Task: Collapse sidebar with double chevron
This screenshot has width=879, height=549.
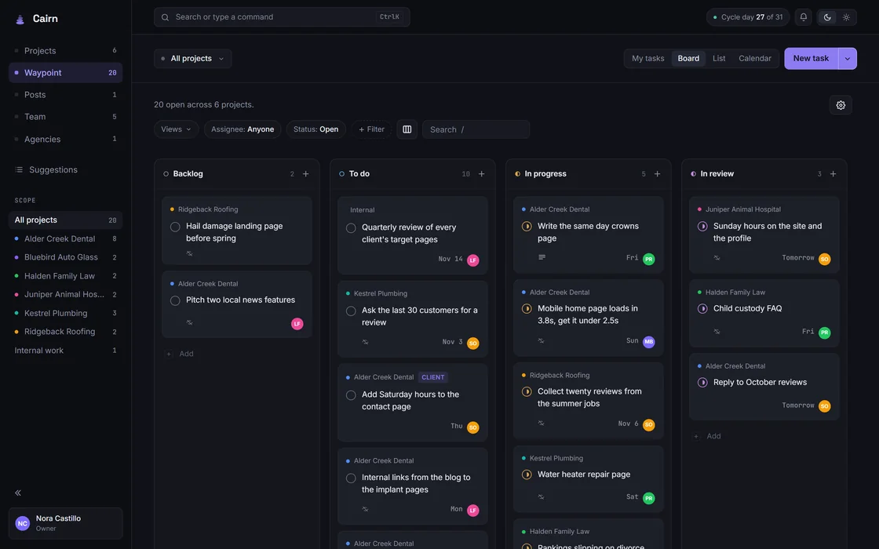Action: click(x=18, y=493)
